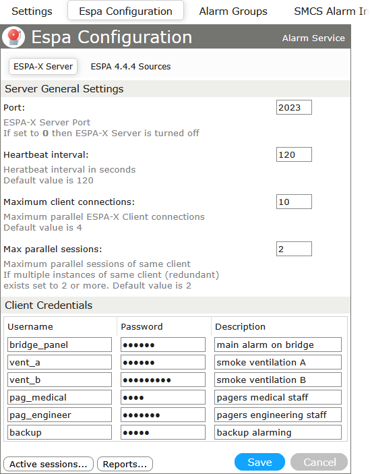Click the backup alarming description field
Screen dimensions: 370x474
278,432
